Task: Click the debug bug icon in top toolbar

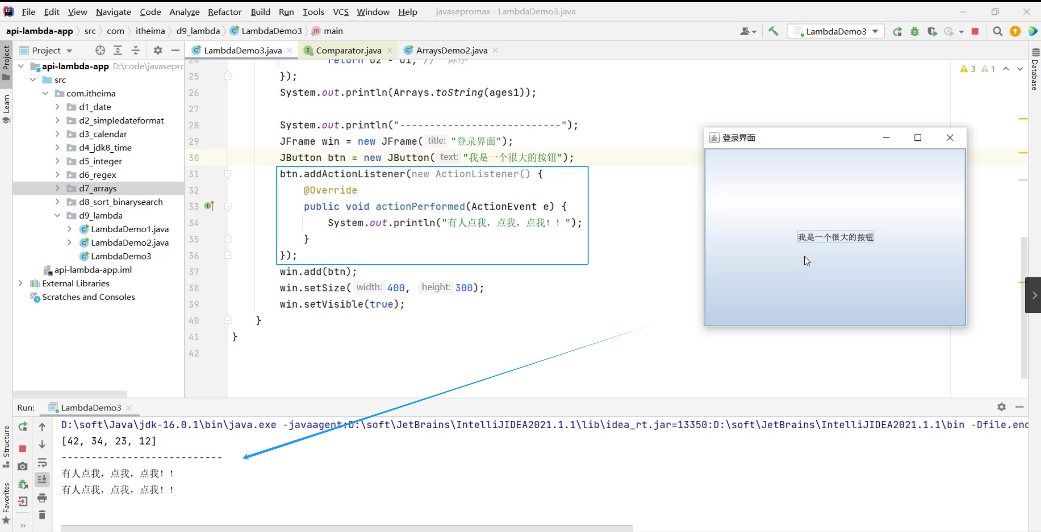Action: [x=914, y=31]
